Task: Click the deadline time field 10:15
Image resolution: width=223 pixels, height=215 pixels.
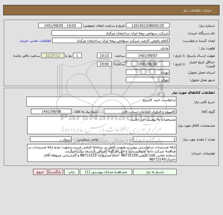Action: 104,56
